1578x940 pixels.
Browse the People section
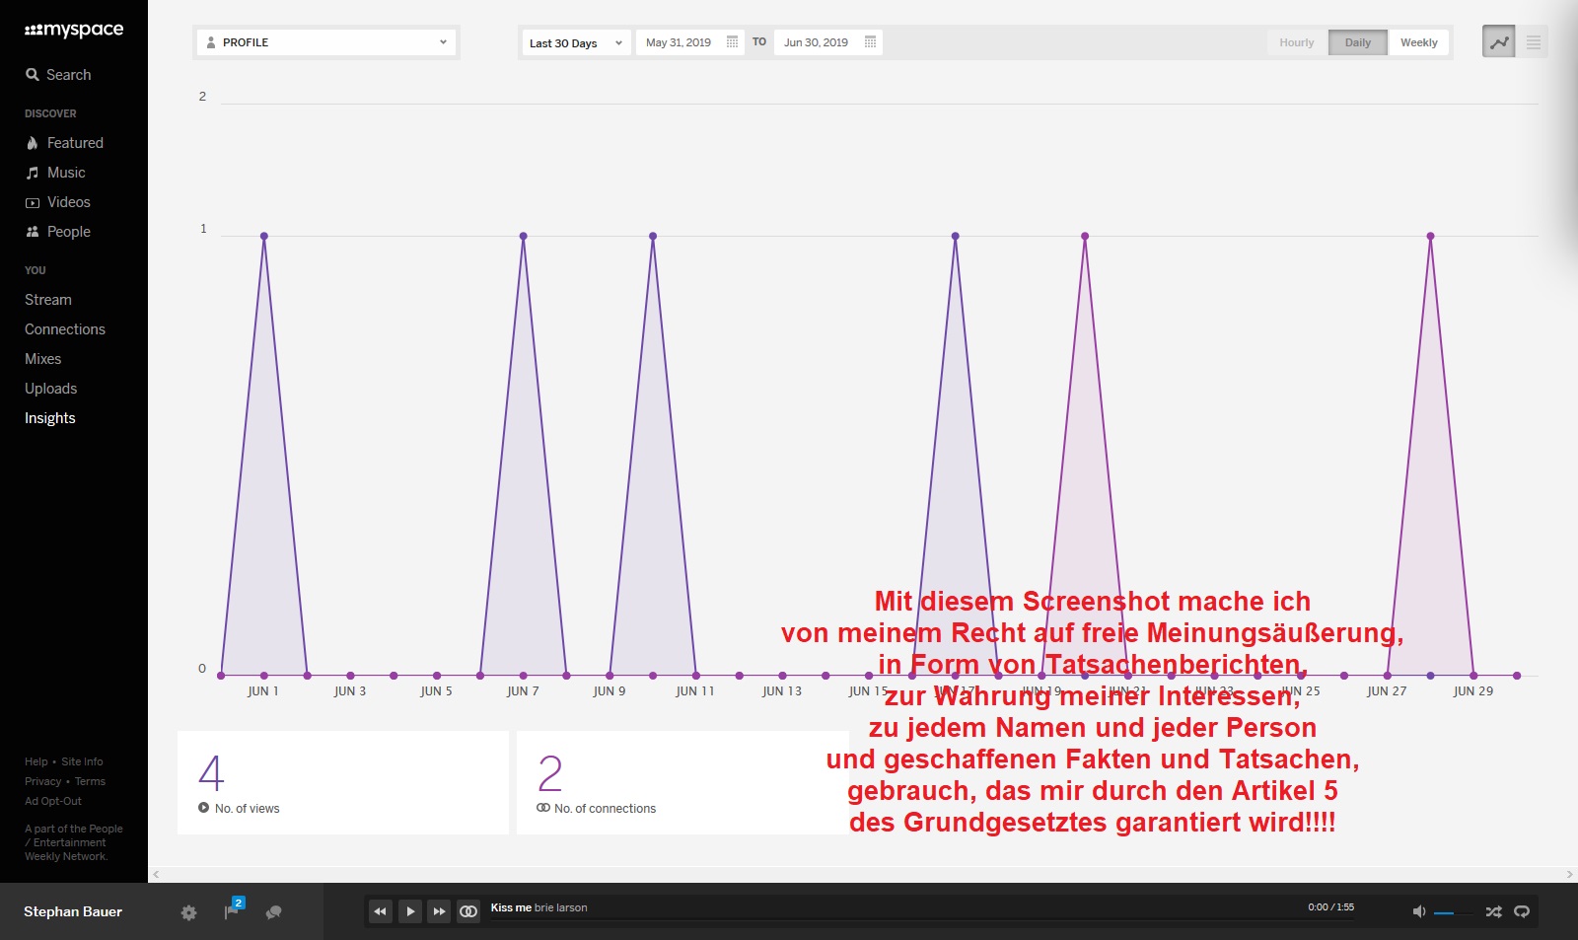(x=57, y=232)
